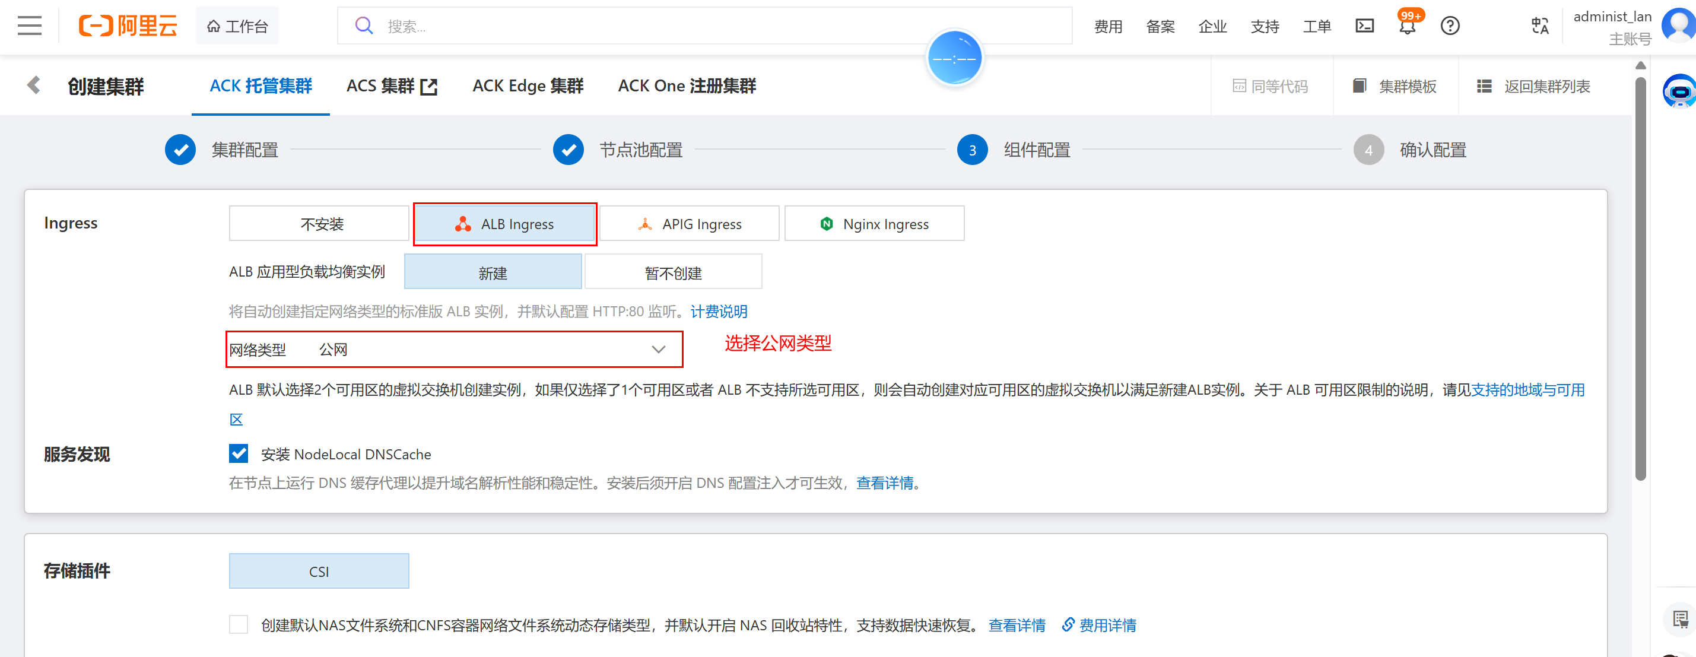
Task: Click the search box in top bar
Action: click(704, 26)
